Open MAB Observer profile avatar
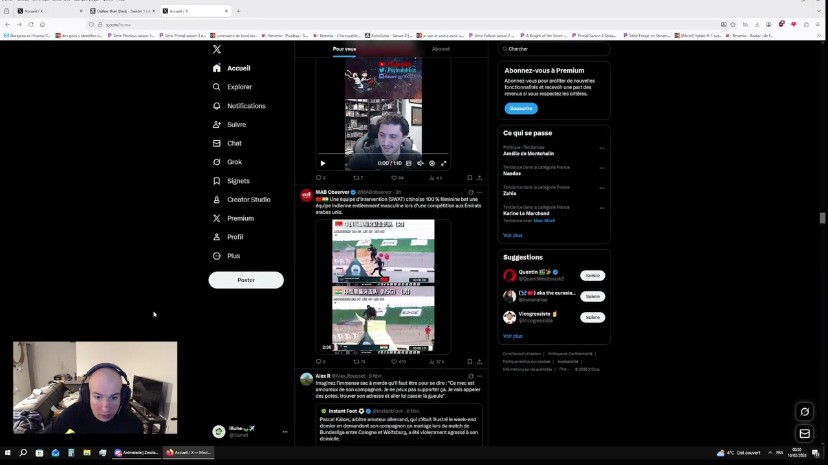This screenshot has height=465, width=828. pyautogui.click(x=307, y=195)
